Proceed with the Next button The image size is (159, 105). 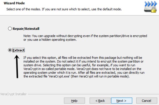122,101
